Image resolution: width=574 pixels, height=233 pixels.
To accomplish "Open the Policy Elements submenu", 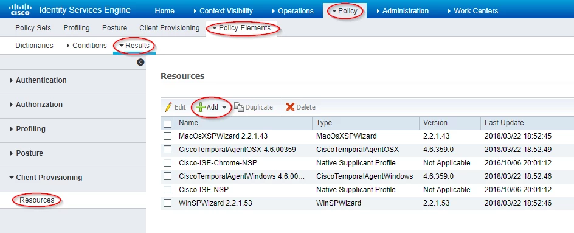I will point(241,28).
